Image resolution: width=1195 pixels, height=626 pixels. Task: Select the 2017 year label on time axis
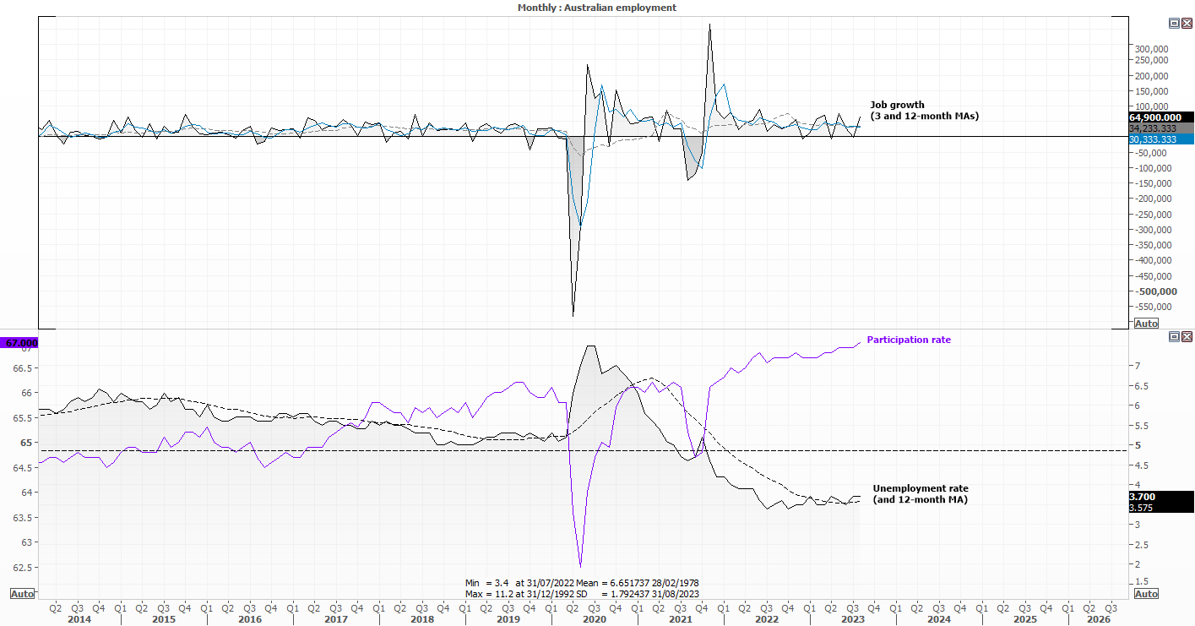[336, 619]
